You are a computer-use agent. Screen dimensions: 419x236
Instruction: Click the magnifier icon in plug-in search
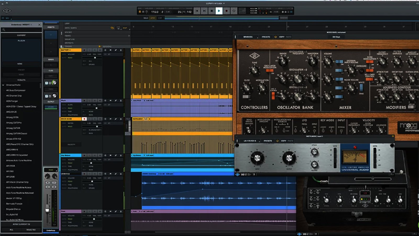[4, 30]
